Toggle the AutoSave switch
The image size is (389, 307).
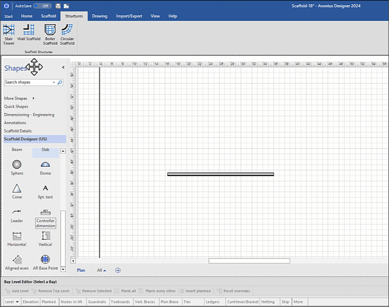click(x=43, y=6)
